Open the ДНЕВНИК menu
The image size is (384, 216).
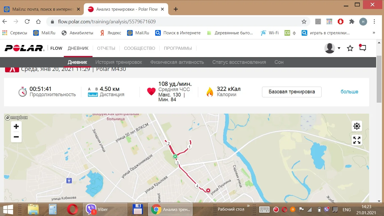tap(78, 48)
